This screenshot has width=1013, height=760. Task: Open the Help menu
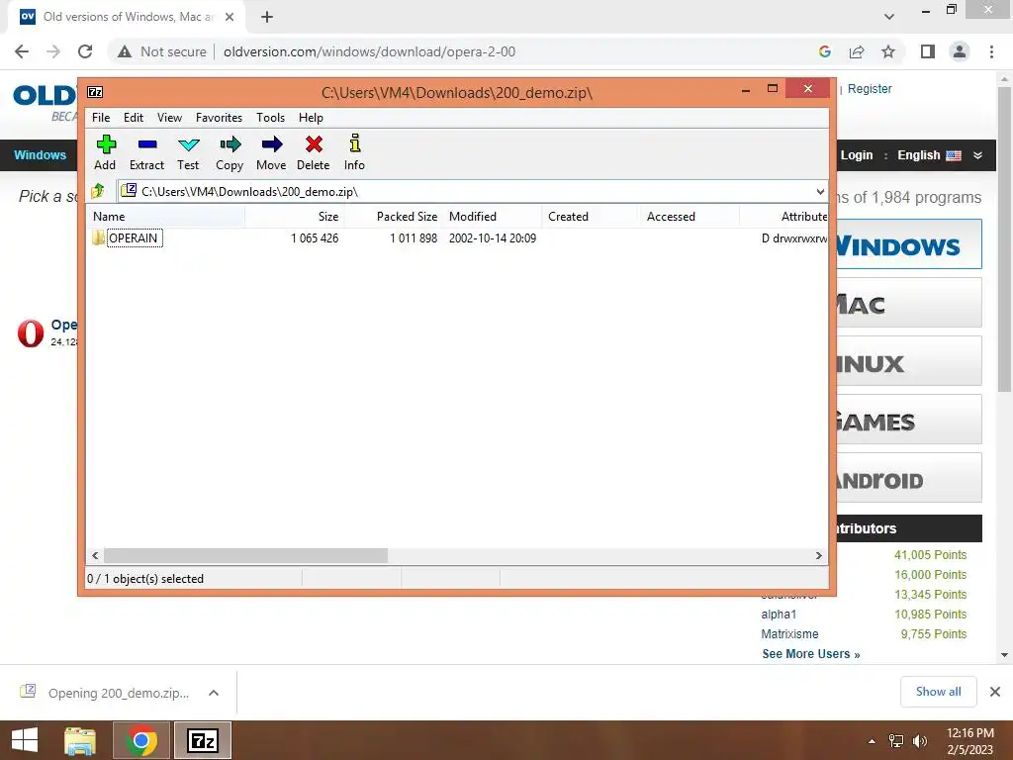click(x=311, y=118)
